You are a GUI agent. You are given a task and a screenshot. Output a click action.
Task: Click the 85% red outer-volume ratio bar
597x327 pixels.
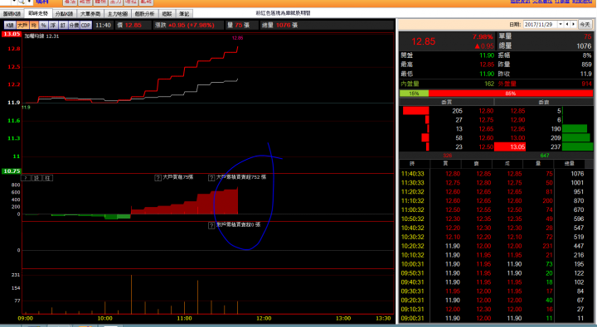point(511,94)
